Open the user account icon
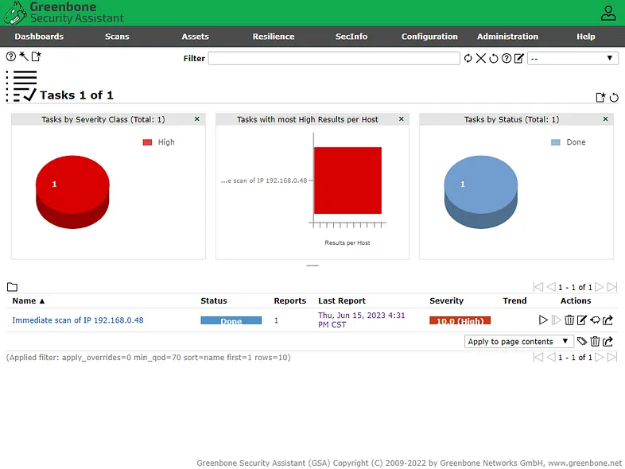Viewport: 625px width, 469px height. (x=608, y=13)
